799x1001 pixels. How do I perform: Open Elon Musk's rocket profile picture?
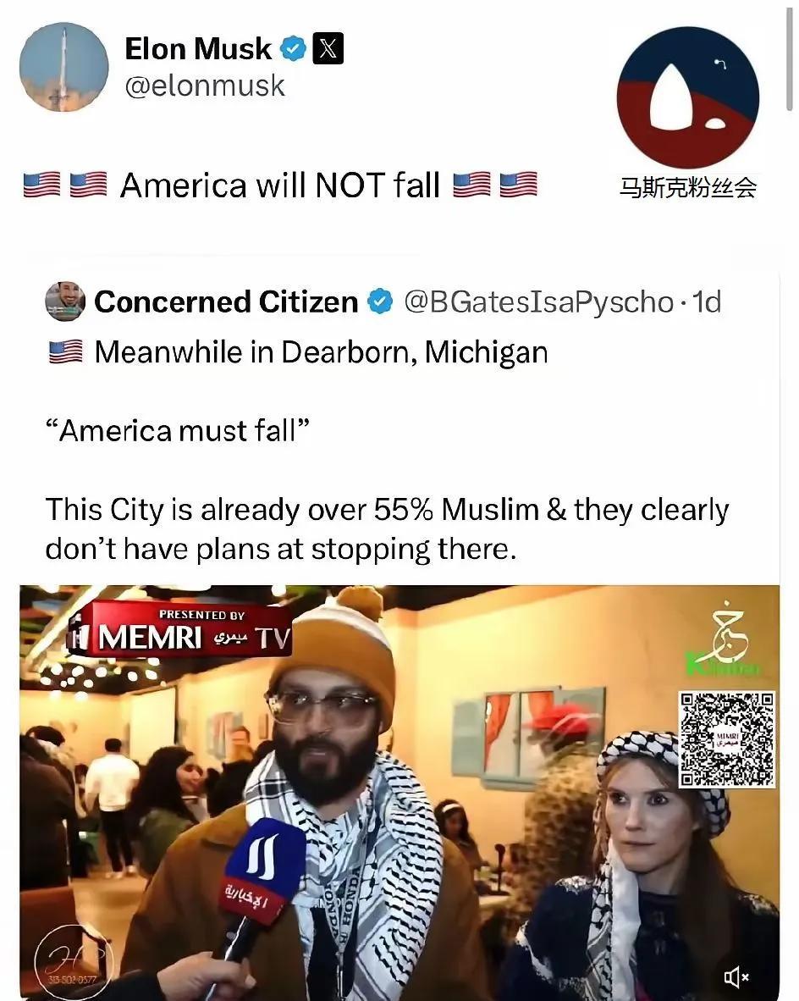click(63, 67)
